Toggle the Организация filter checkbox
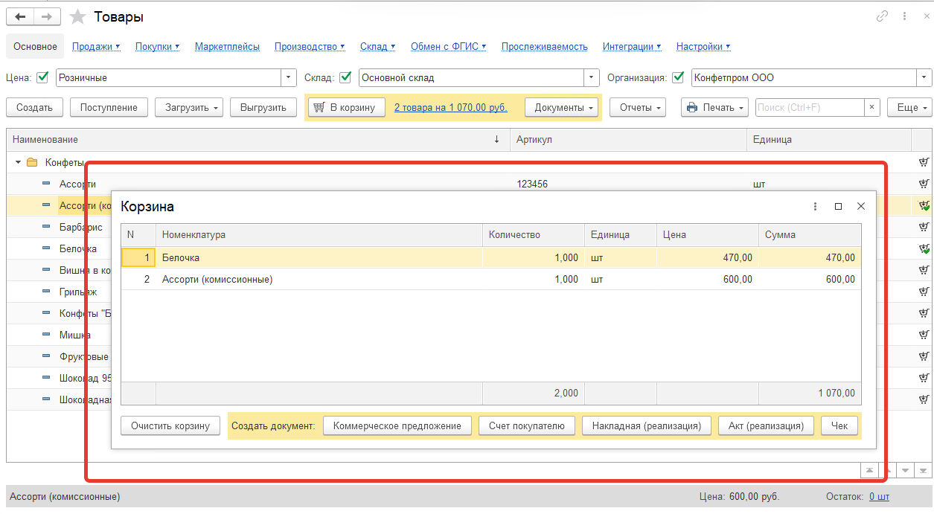 coord(678,77)
